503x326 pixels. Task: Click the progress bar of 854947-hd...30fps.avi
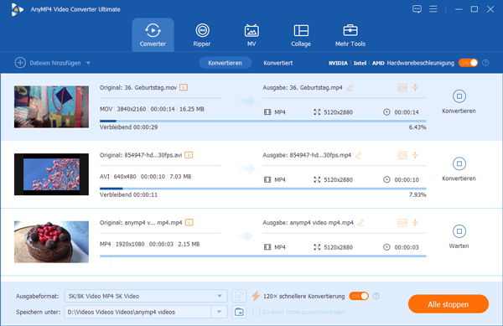tap(262, 189)
